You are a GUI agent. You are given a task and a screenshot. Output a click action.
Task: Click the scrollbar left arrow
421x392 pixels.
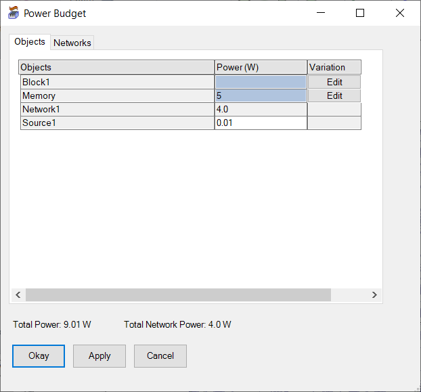(x=18, y=295)
